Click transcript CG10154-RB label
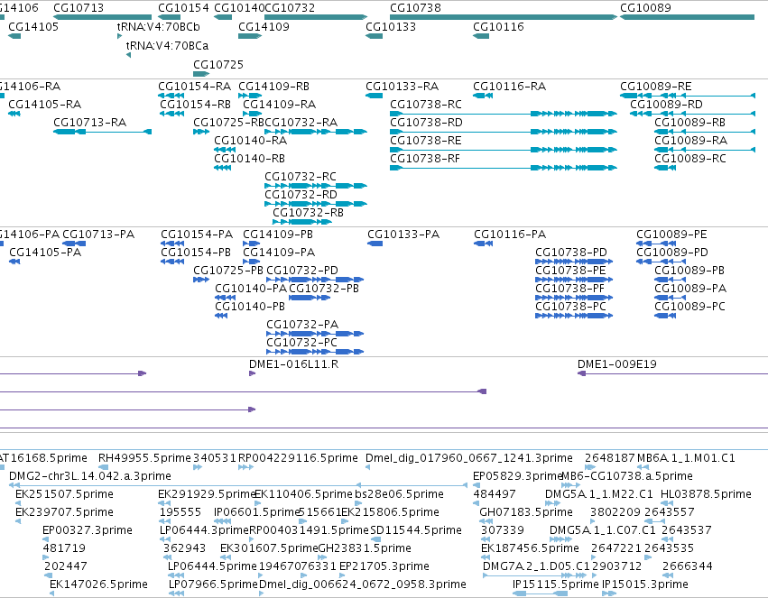This screenshot has height=598, width=768. point(195,105)
